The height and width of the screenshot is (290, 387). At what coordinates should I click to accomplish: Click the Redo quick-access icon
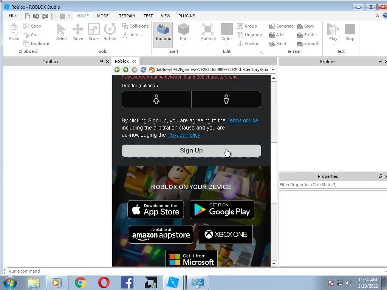coord(45,16)
